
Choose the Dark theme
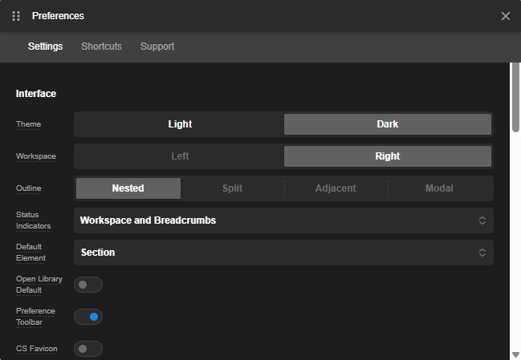[388, 124]
